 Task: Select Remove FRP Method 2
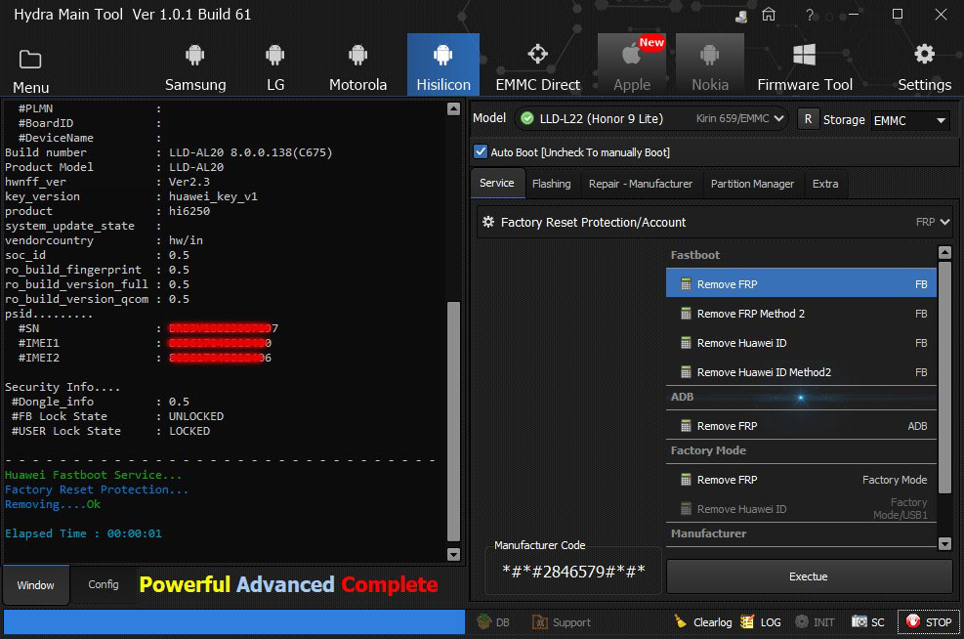point(801,314)
